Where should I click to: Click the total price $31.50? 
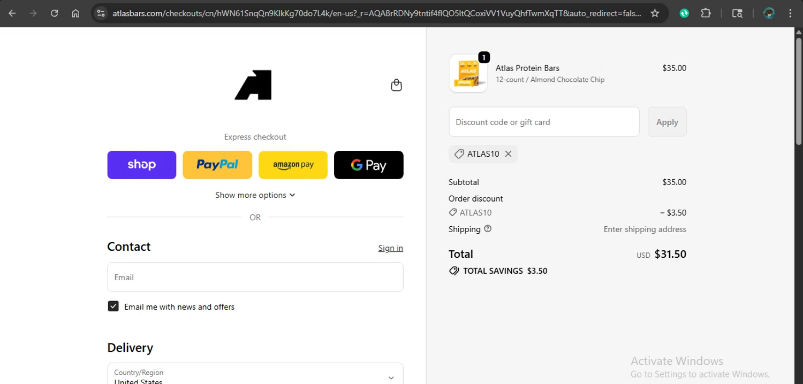click(670, 254)
